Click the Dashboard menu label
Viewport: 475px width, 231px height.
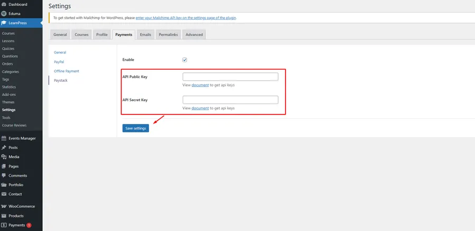[x=18, y=5]
